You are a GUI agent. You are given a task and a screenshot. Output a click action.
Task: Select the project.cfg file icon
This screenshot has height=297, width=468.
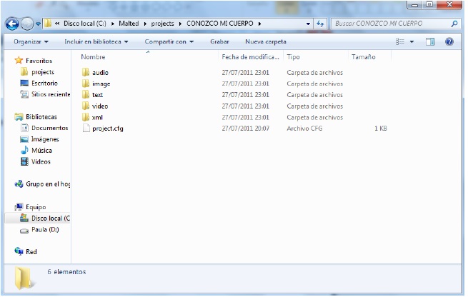[x=86, y=129]
